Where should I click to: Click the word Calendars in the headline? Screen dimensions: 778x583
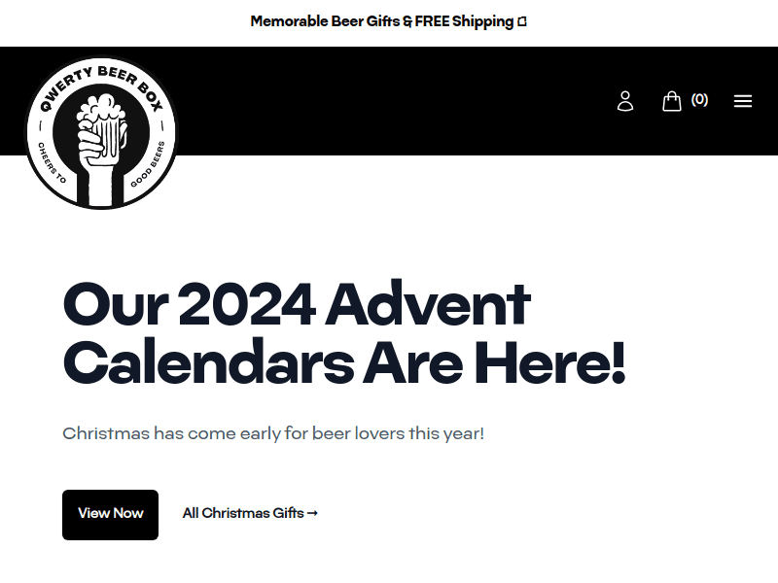[x=208, y=362]
